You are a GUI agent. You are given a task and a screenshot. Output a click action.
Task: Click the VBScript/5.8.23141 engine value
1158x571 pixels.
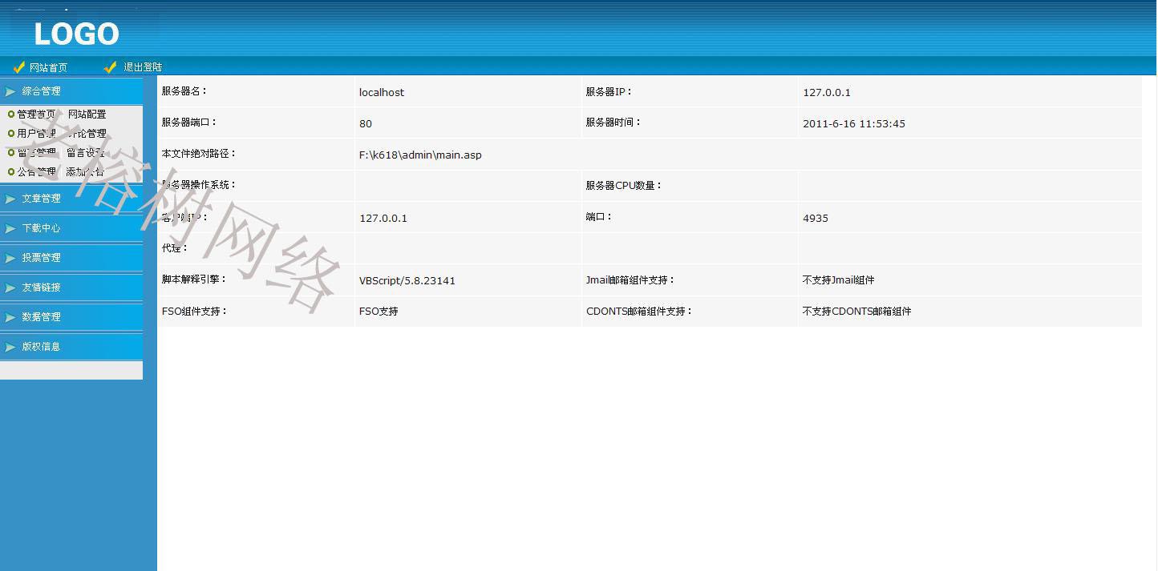pos(407,281)
